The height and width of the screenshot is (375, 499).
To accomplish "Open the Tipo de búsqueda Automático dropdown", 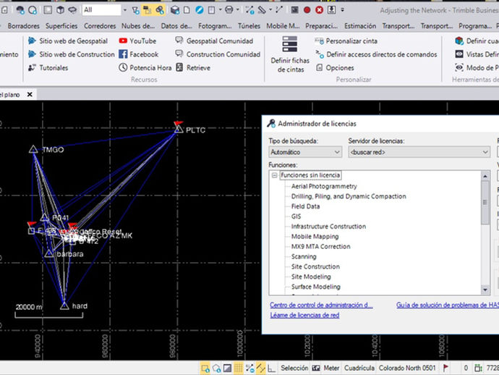I will coord(305,152).
